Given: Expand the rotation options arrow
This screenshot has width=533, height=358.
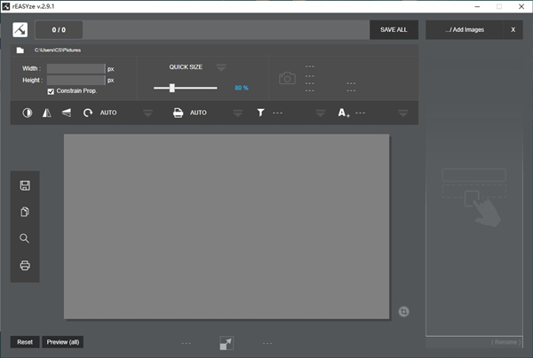Looking at the screenshot, I should click(x=148, y=113).
